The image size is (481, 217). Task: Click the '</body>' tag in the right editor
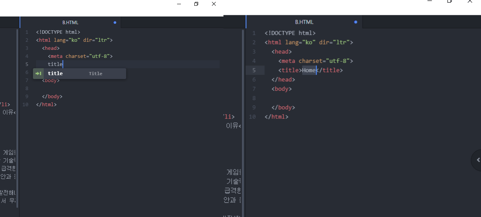pos(283,107)
